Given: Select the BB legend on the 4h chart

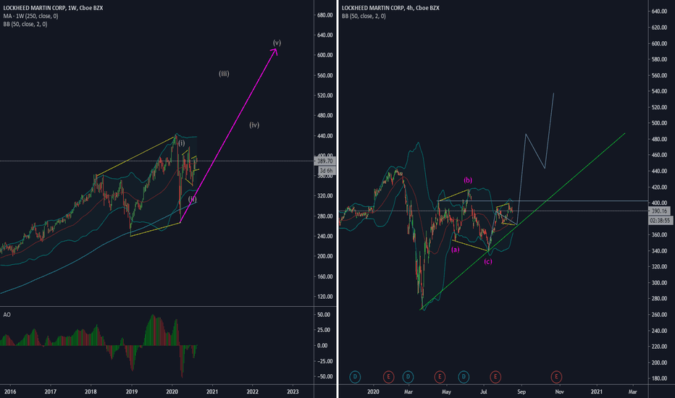Looking at the screenshot, I should click(364, 16).
